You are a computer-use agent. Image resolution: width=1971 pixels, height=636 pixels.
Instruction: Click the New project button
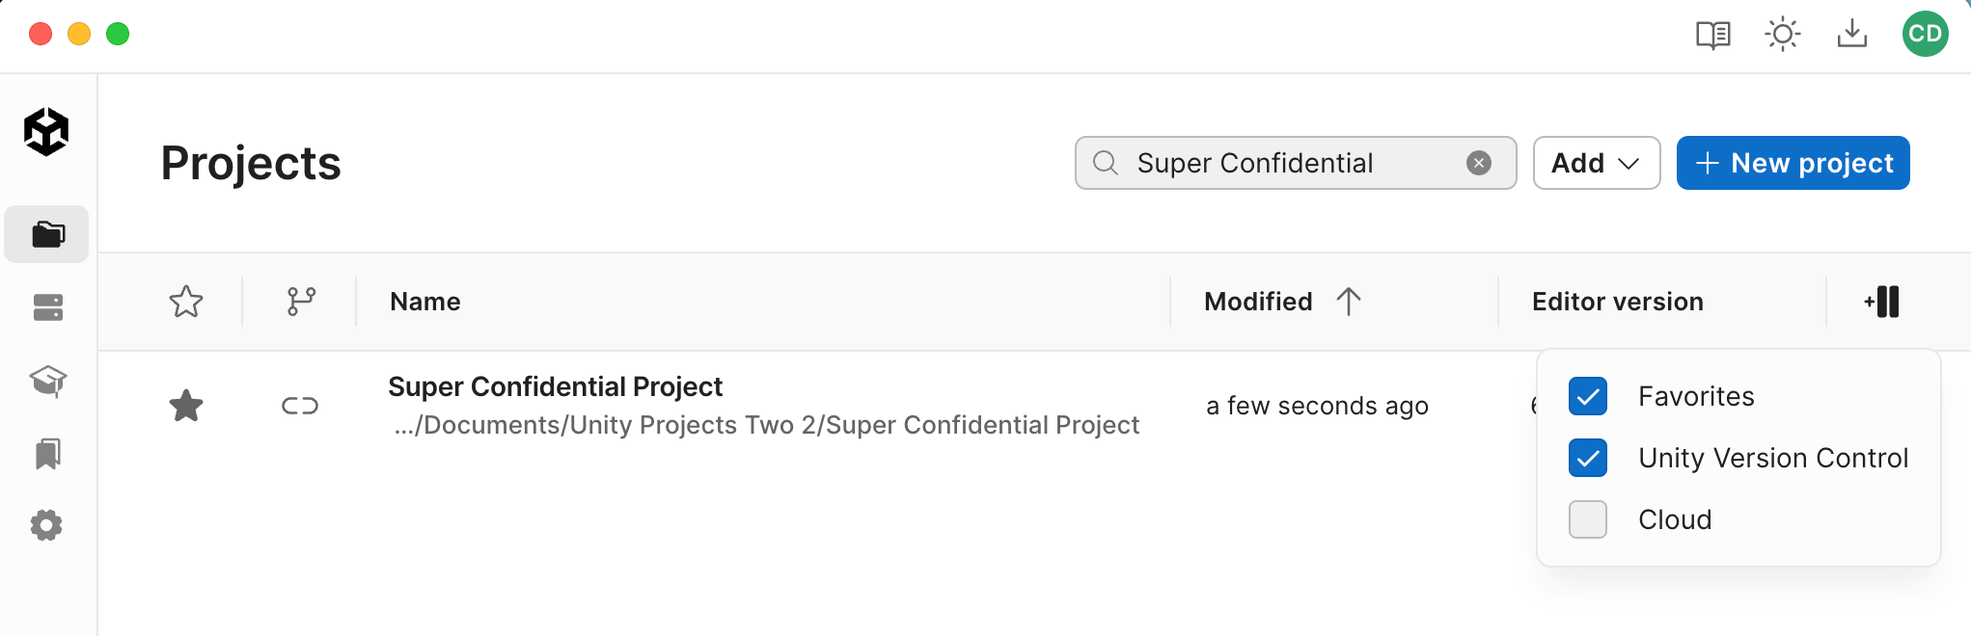tap(1793, 163)
